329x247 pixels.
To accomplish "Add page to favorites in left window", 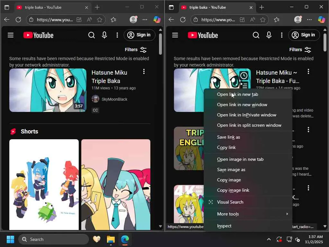I will tap(100, 20).
